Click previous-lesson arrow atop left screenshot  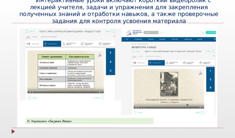pos(27,31)
